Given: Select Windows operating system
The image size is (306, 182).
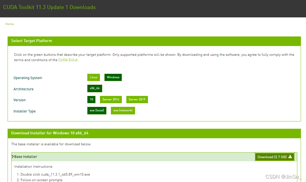Looking at the screenshot, I should tap(113, 77).
